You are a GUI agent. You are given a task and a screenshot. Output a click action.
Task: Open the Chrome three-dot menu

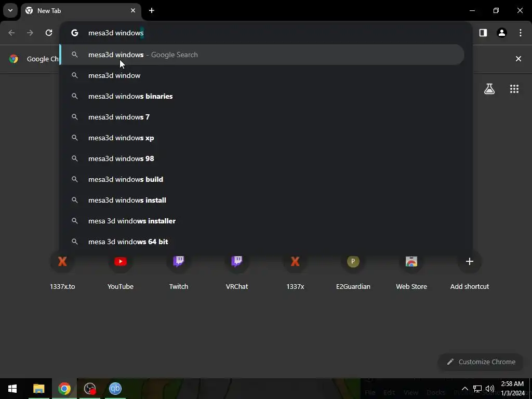coord(521,33)
